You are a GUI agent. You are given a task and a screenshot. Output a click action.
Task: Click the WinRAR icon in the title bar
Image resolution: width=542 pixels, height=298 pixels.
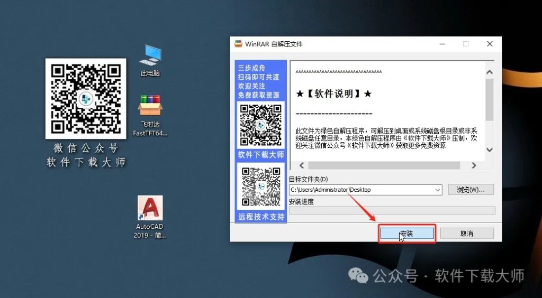238,44
